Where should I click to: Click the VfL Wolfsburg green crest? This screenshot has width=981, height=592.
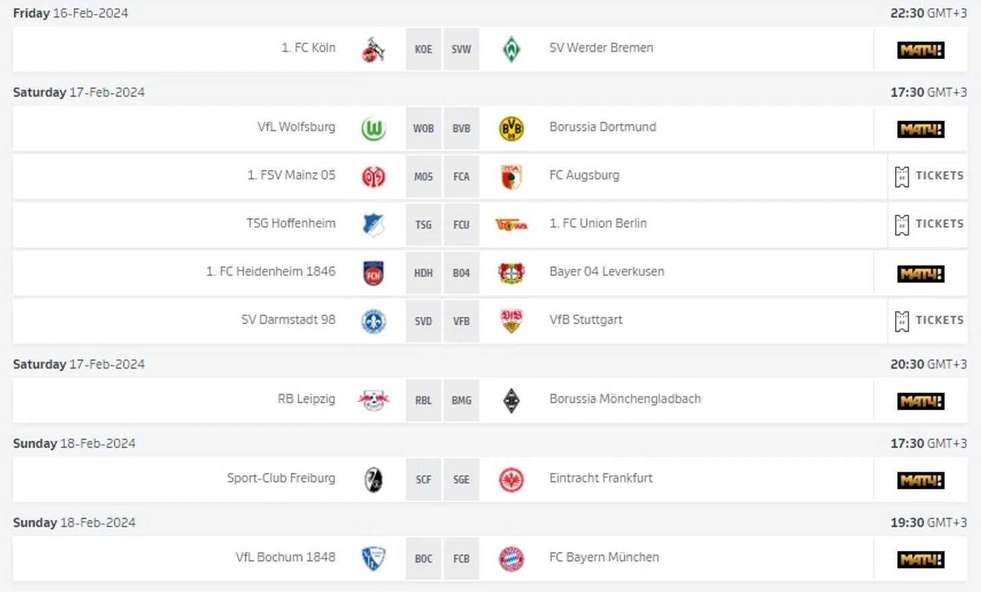click(373, 129)
